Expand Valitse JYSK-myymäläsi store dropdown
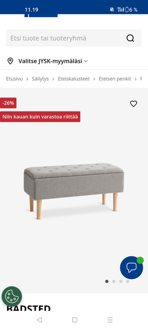 coord(53,61)
